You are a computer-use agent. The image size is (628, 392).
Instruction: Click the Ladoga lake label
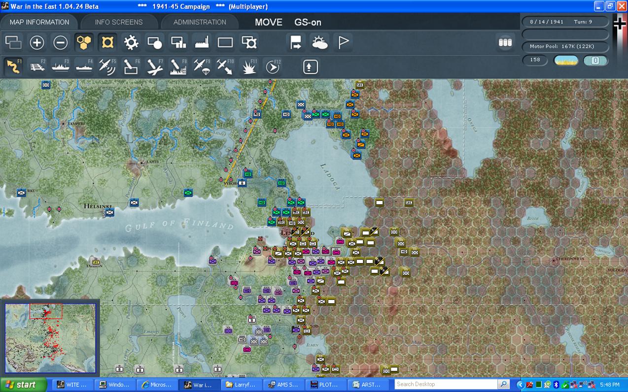330,177
